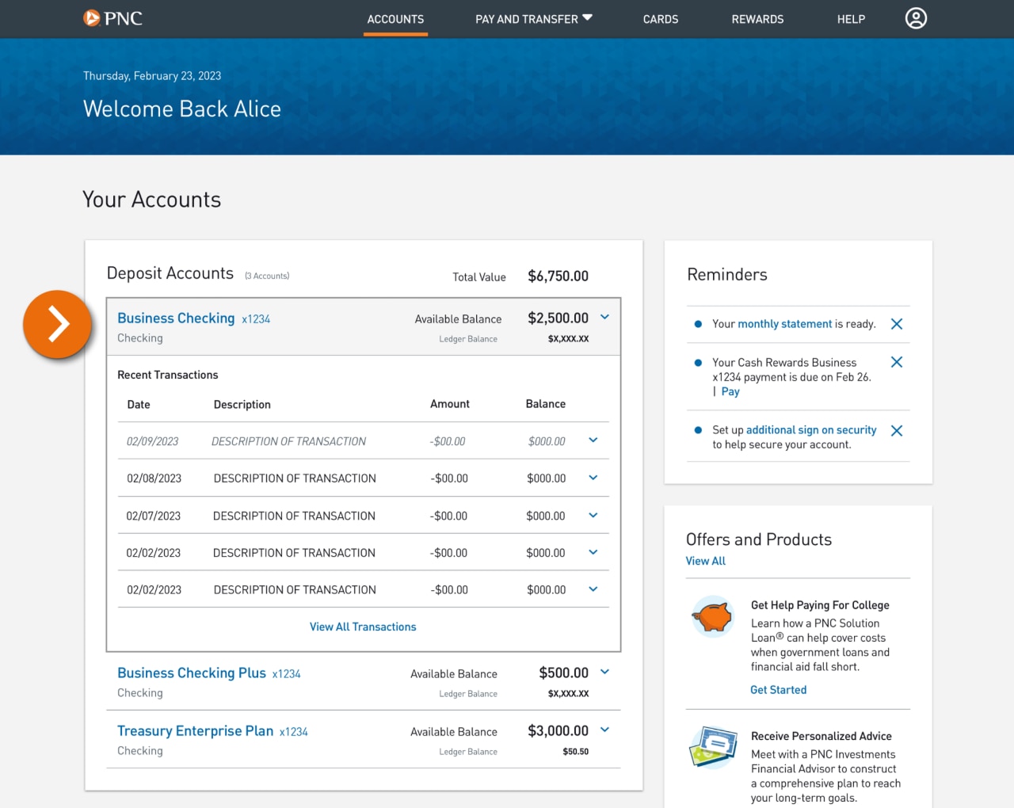Expand the Business Checking Plus details

coord(604,672)
